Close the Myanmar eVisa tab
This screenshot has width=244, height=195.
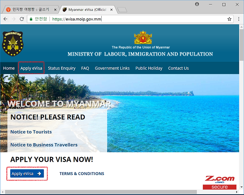[x=111, y=9]
